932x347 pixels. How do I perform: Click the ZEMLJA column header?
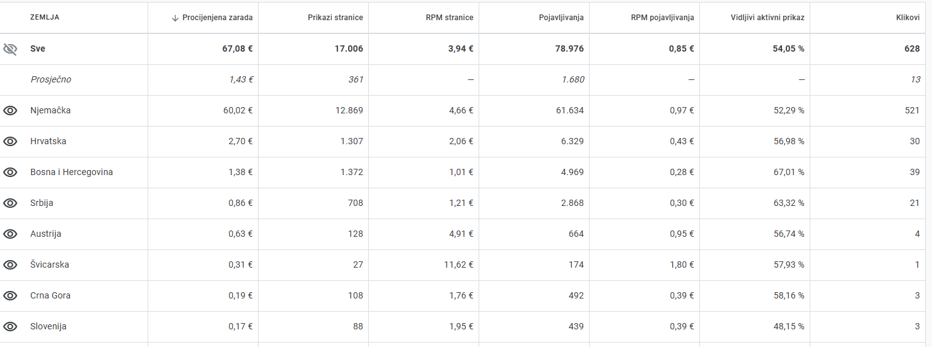[x=45, y=18]
